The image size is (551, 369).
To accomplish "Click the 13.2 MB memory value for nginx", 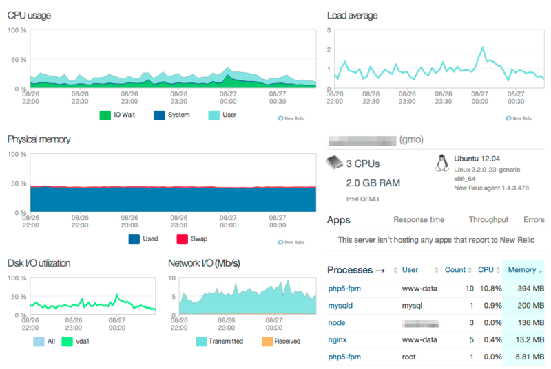I will point(530,340).
